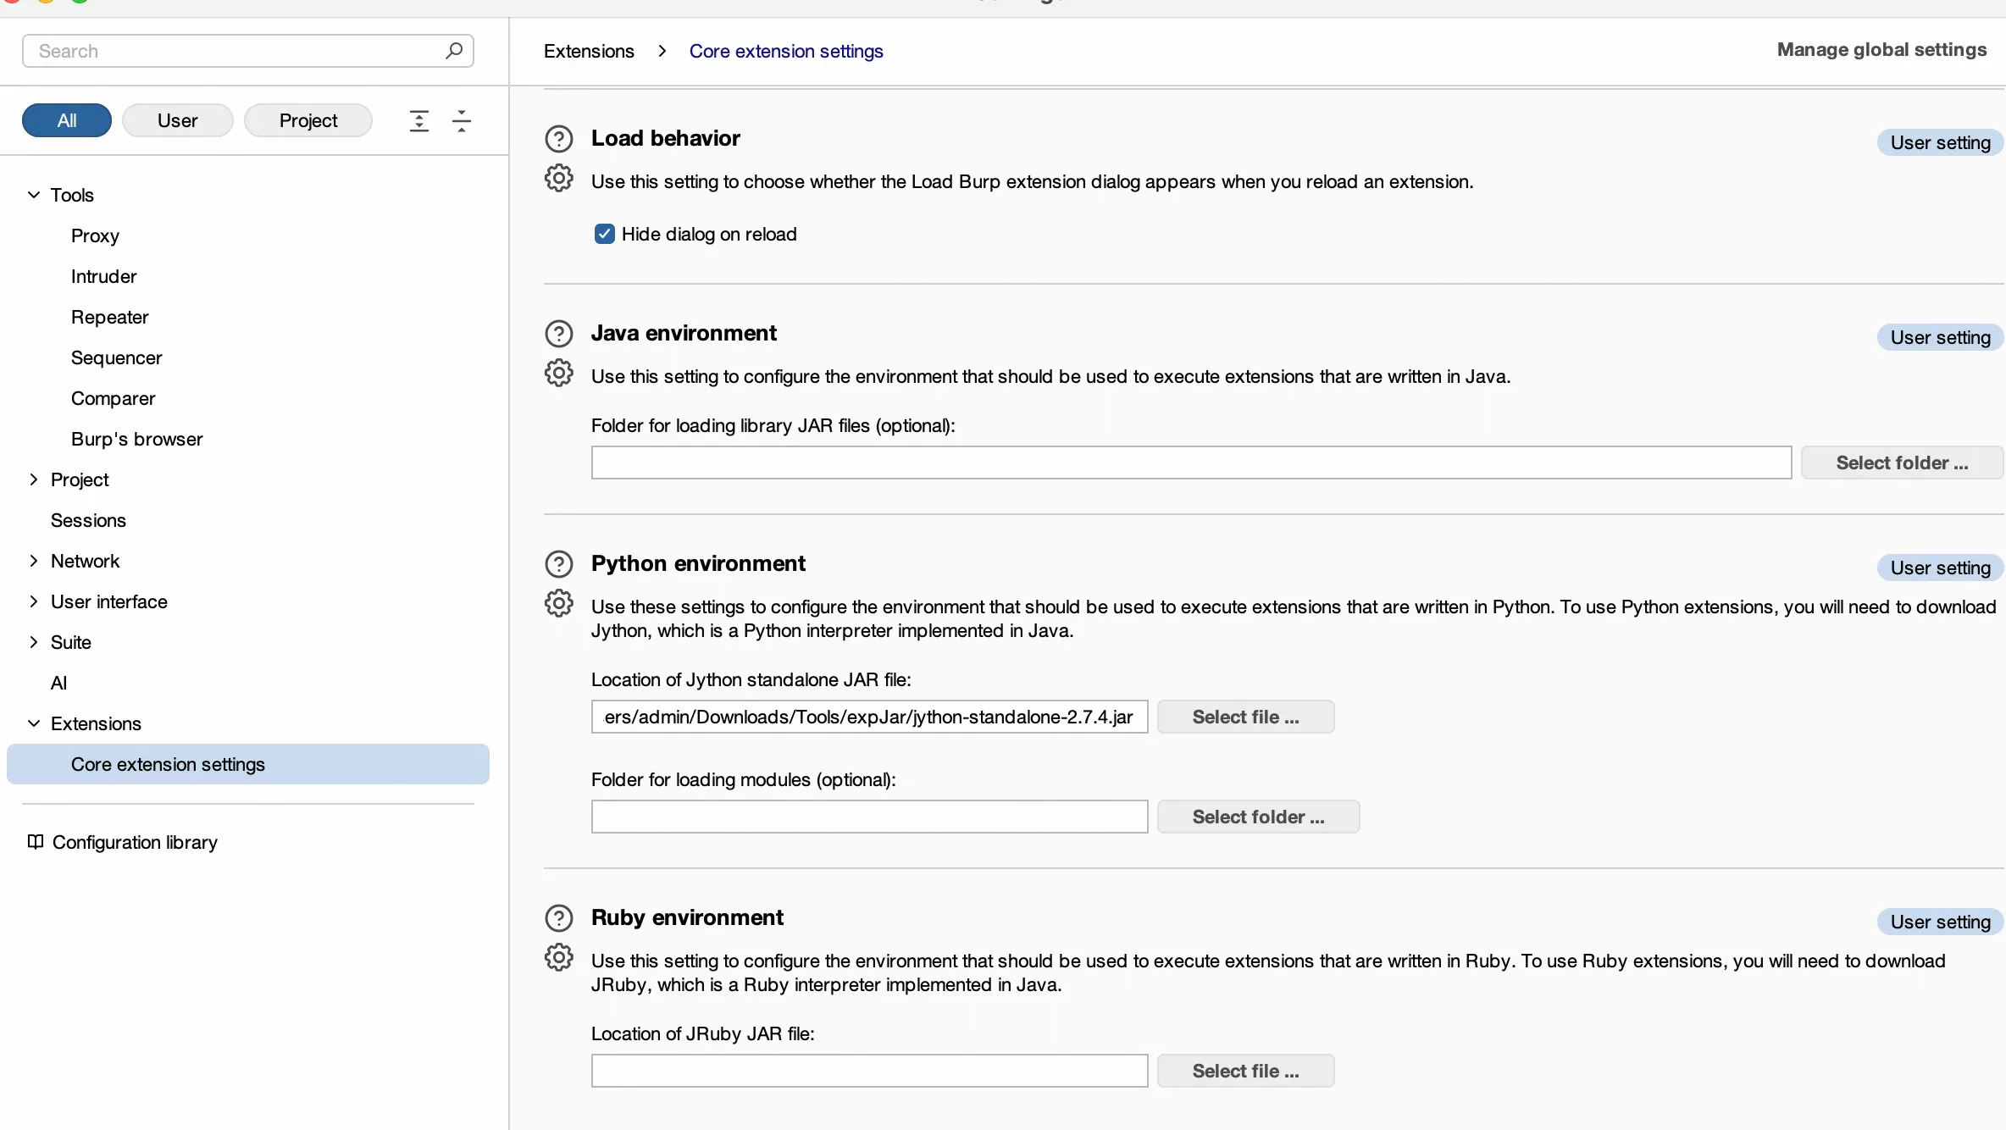The height and width of the screenshot is (1130, 2006).
Task: Click the Ruby environment help question icon
Action: [x=558, y=918]
